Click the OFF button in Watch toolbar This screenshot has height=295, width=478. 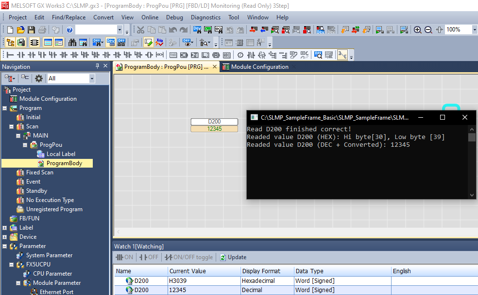149,257
